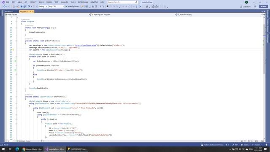Click the split editor window icon
The image size is (270, 152).
click(x=264, y=15)
